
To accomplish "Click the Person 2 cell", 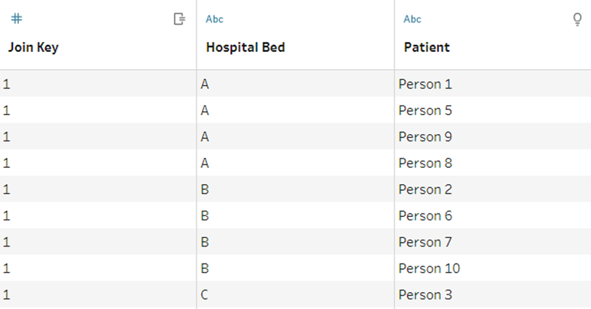I will pos(425,190).
